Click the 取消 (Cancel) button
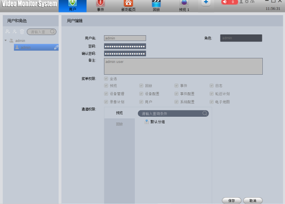 (x=253, y=201)
